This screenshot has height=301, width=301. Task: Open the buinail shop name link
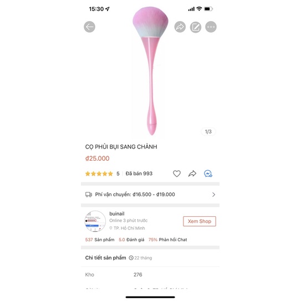point(117,213)
